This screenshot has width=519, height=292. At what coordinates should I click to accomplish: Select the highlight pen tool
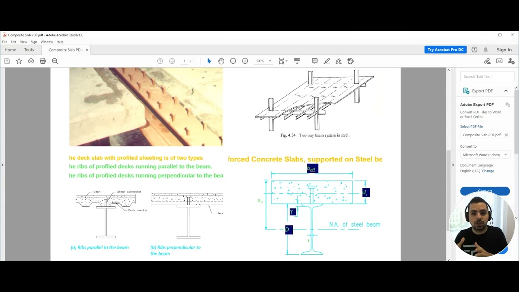pyautogui.click(x=327, y=61)
